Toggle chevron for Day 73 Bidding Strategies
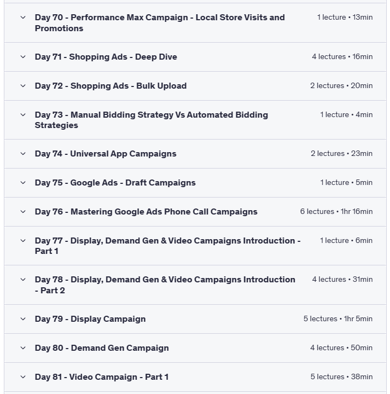Viewport: 390px width, 394px height. (23, 115)
